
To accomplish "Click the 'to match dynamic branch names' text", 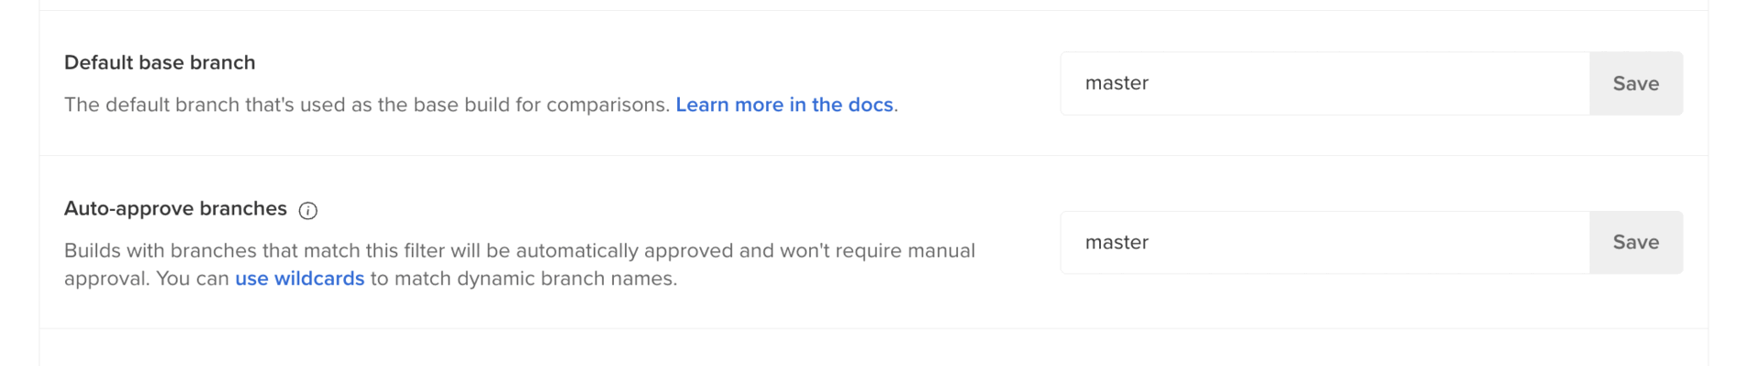I will [x=523, y=279].
